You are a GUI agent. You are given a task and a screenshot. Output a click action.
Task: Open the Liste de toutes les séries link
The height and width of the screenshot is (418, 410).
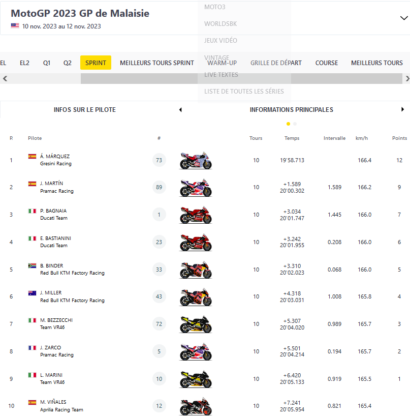coord(244,92)
